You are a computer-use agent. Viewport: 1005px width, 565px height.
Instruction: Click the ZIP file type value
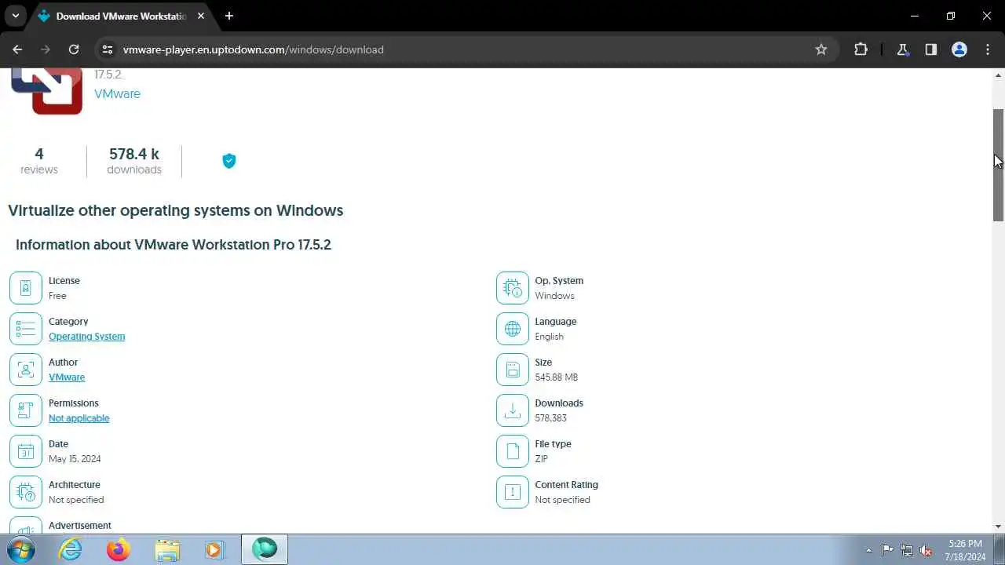pos(541,459)
